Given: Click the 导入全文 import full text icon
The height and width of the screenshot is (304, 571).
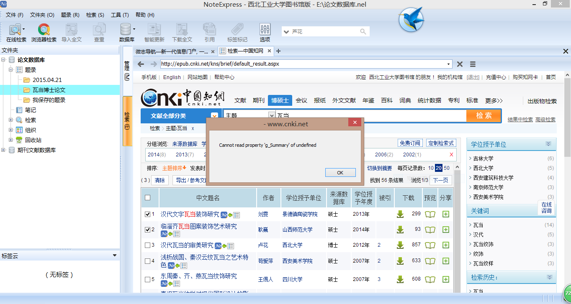Looking at the screenshot, I should 72,33.
